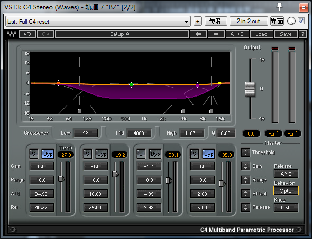Click the Master Attack stepper
Viewport: 312px width, 239px height.
[245, 194]
